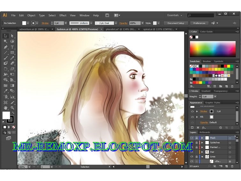This screenshot has height=181, width=241.
Task: Select the Eyedropper tool
Action: pos(5,91)
